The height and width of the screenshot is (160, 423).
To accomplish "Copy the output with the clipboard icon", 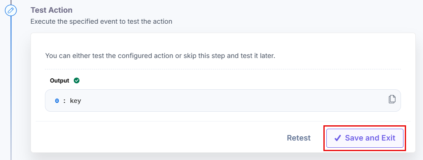I will pos(392,99).
